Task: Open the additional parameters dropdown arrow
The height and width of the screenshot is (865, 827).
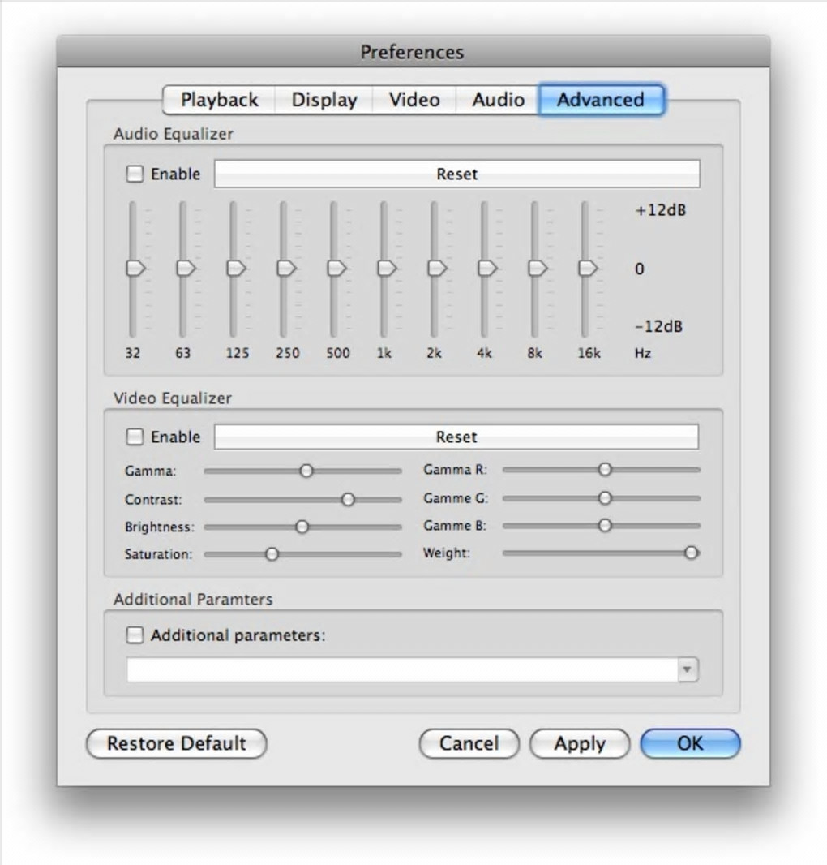Action: (688, 670)
